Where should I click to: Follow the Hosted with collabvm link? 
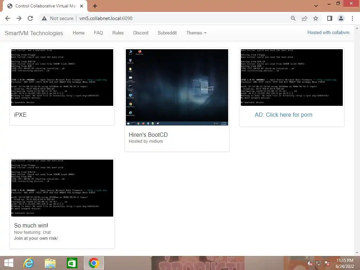[x=328, y=33]
